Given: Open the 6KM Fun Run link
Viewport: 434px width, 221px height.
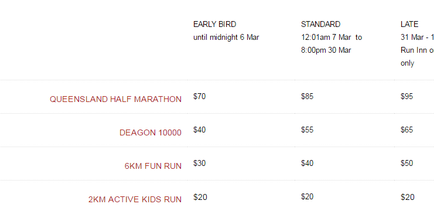Looking at the screenshot, I should click(153, 166).
